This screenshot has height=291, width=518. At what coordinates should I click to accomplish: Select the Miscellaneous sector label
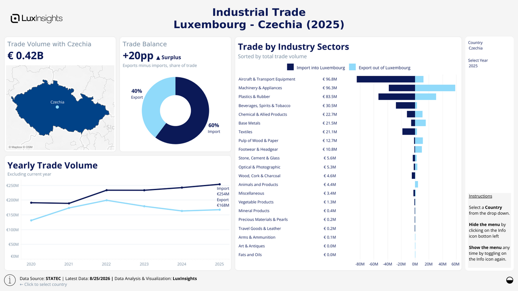tap(251, 193)
